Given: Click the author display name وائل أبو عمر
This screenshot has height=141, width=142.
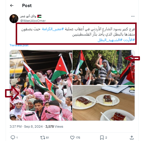Looking at the screenshot, I should [28, 16].
